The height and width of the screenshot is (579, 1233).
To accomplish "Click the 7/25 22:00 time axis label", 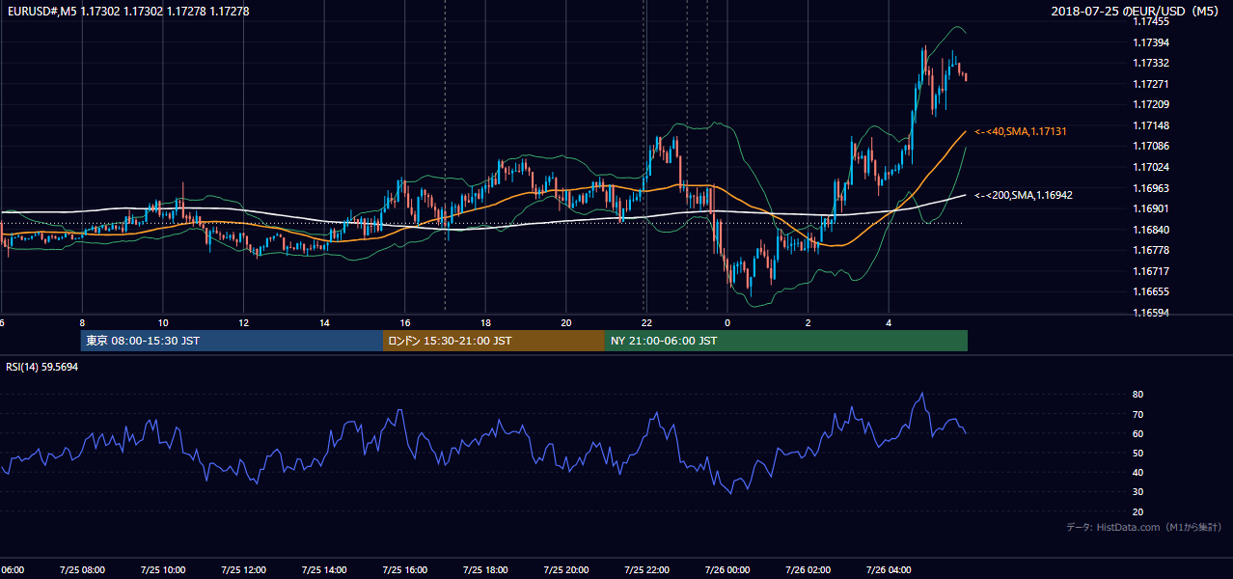I will [646, 570].
